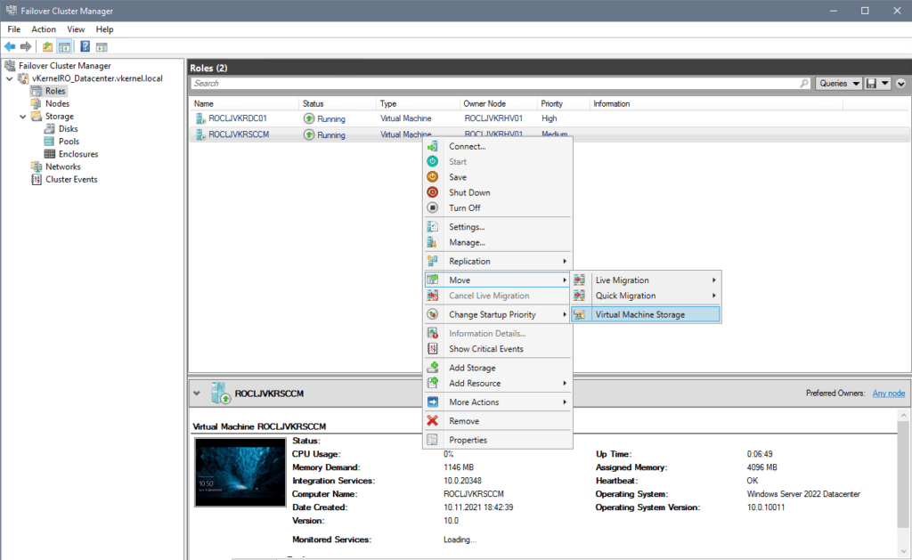Click the Replication icon in context menu
Viewport: 912px width, 560px height.
pos(432,261)
